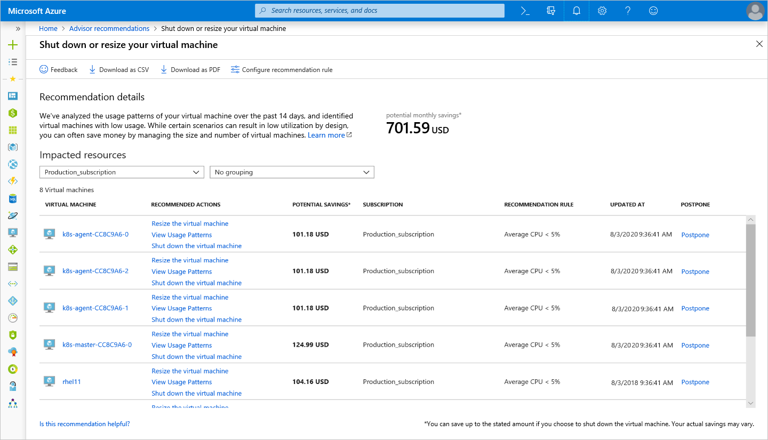The width and height of the screenshot is (768, 440).
Task: Open the green dollar hexagon sidebar icon
Action: point(13,113)
